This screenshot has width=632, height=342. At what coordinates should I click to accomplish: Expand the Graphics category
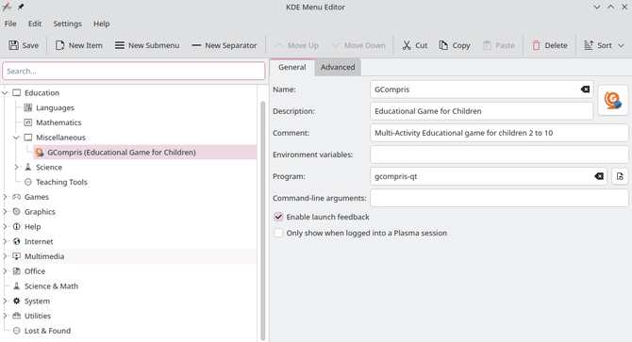5,212
